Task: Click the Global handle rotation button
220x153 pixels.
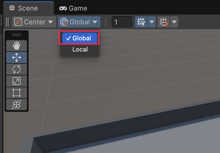Action: (x=79, y=22)
